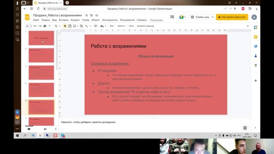
Task: Open the Расширения menu
Action: click(127, 20)
